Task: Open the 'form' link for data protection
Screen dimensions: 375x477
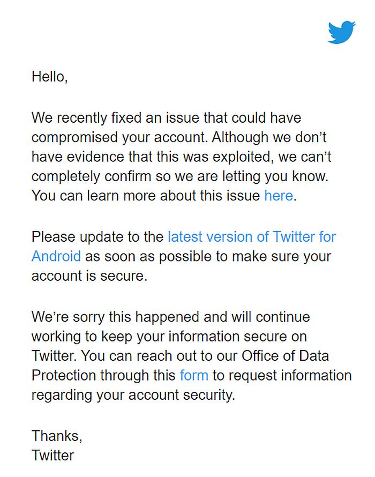Action: (x=194, y=375)
